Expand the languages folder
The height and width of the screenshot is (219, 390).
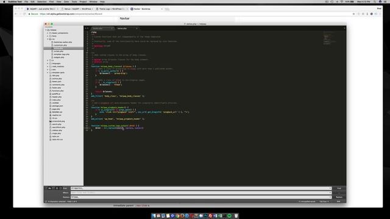pyautogui.click(x=48, y=63)
